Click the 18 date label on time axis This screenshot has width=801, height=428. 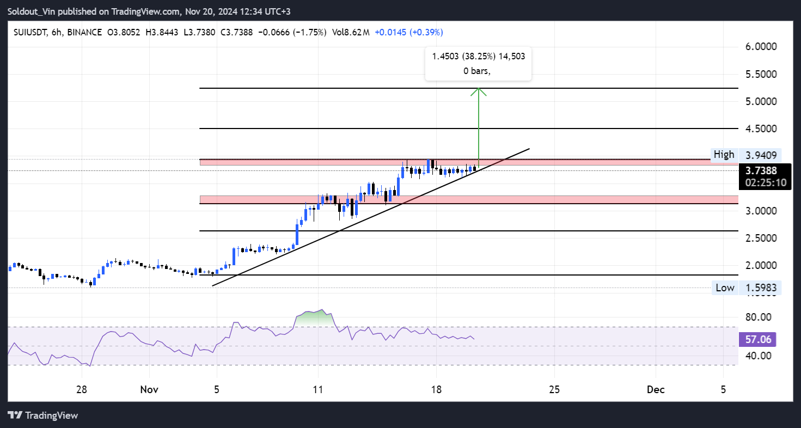(x=436, y=390)
